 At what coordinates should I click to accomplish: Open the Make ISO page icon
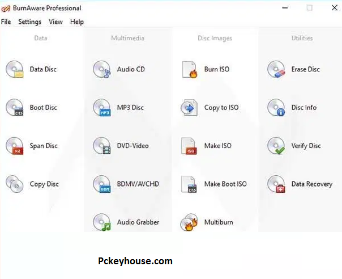pos(189,146)
